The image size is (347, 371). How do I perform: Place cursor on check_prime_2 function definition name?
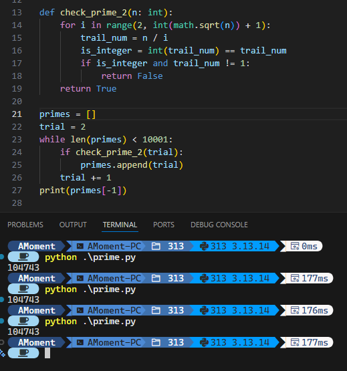[x=94, y=12]
